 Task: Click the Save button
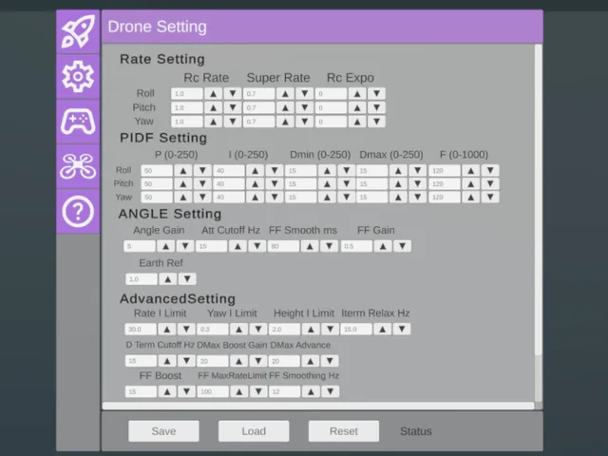point(163,431)
